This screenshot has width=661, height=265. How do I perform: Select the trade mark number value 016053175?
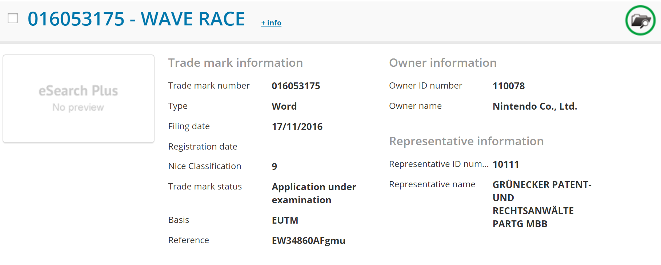point(296,86)
